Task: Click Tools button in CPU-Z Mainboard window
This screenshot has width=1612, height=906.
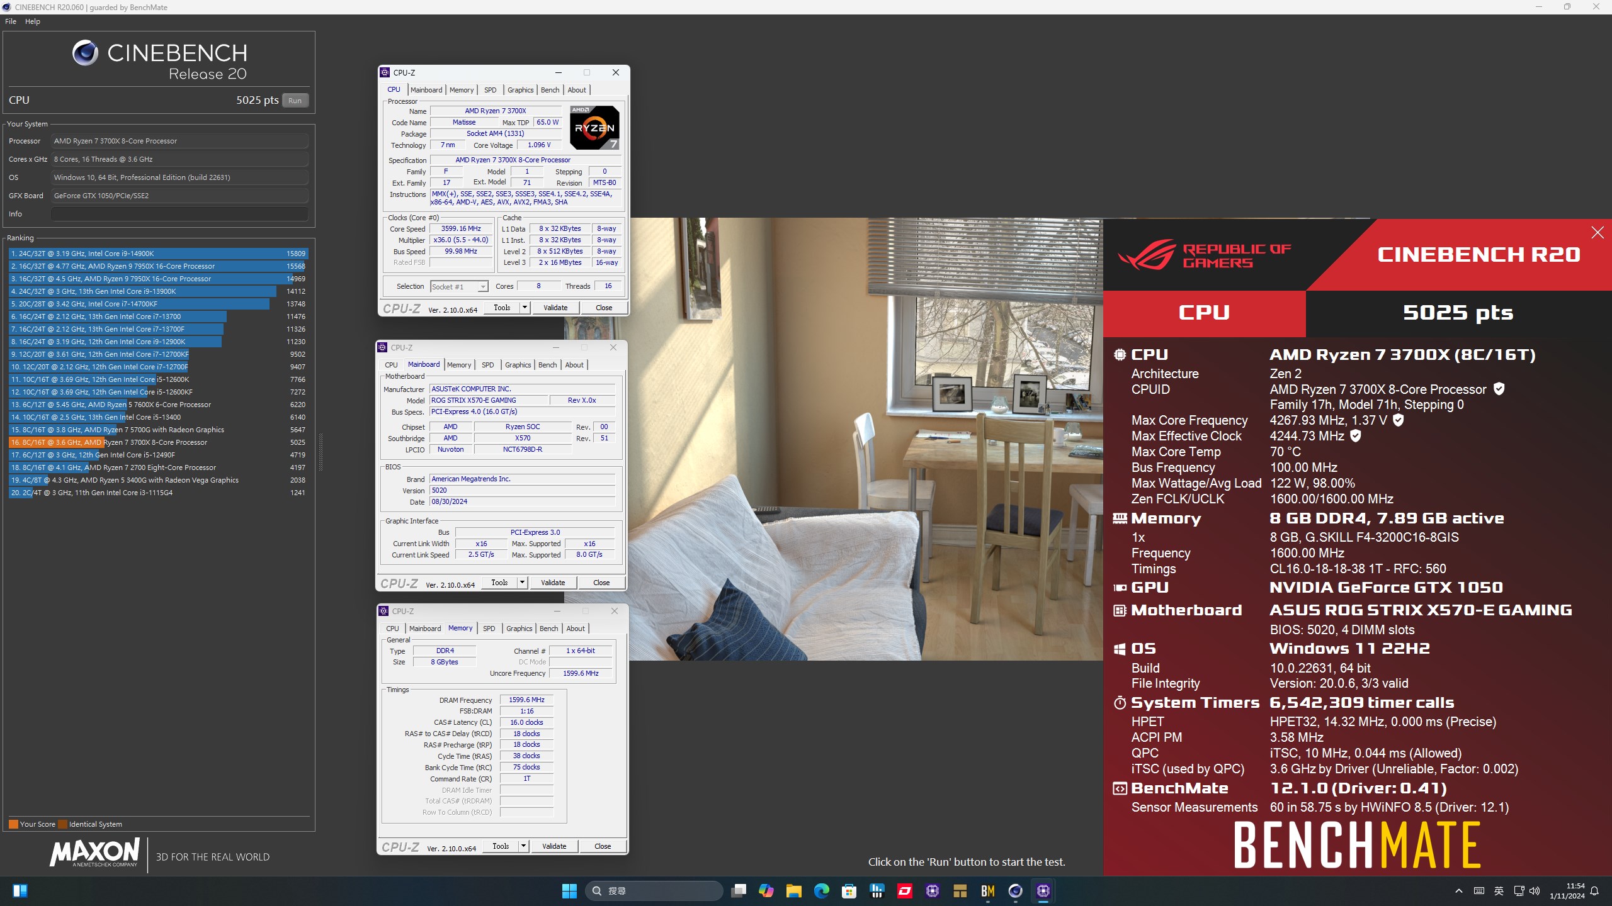Action: (x=499, y=583)
